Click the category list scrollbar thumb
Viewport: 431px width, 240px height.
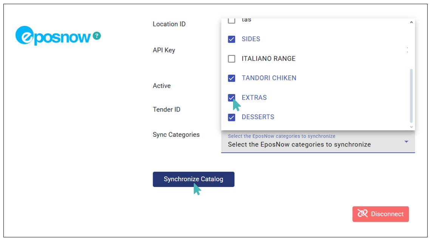tap(411, 95)
